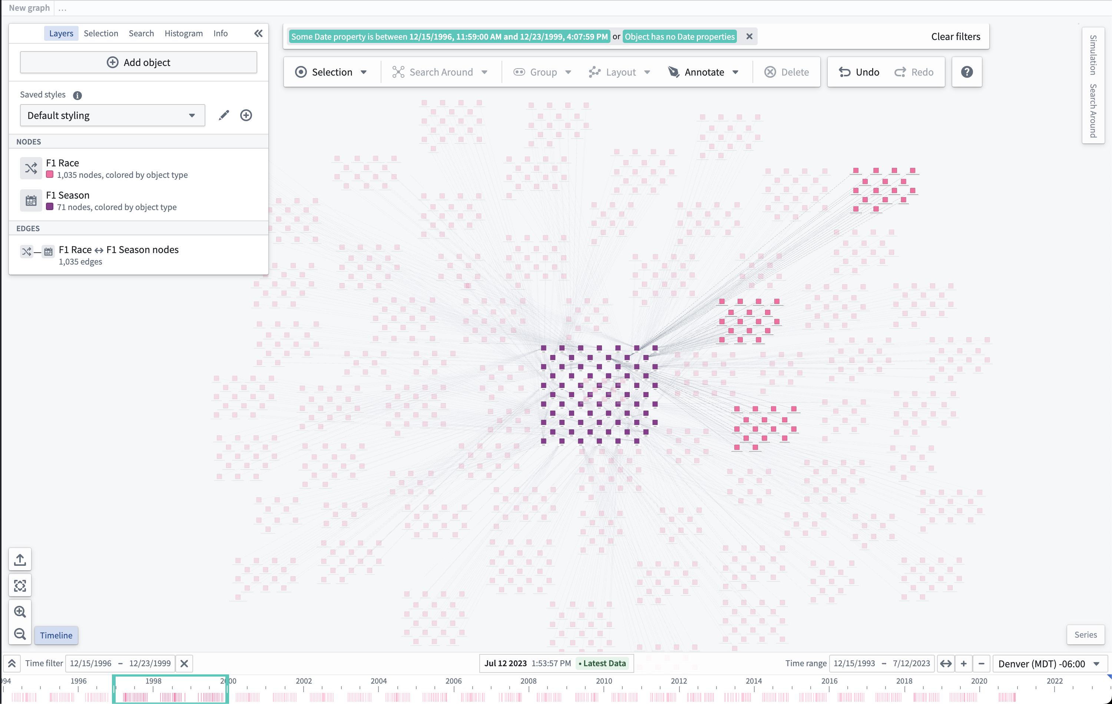The height and width of the screenshot is (704, 1112).
Task: Open the Layout dropdown
Action: click(x=619, y=72)
